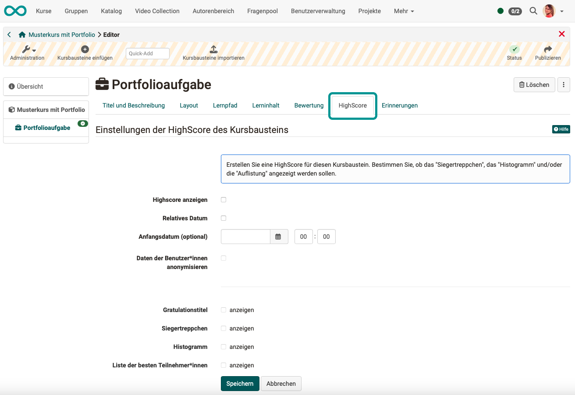Check course status via the green checkmark icon
The height and width of the screenshot is (395, 575).
click(x=514, y=49)
